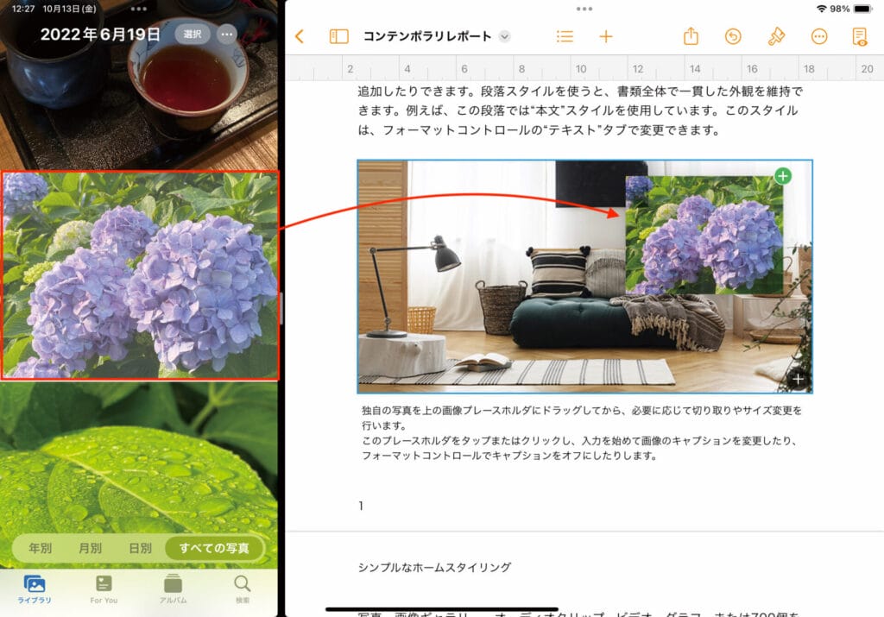Tap the back chevron in Pages toolbar
This screenshot has width=884, height=617.
pyautogui.click(x=300, y=36)
